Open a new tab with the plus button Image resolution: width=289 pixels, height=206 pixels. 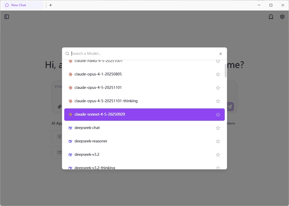50,5
